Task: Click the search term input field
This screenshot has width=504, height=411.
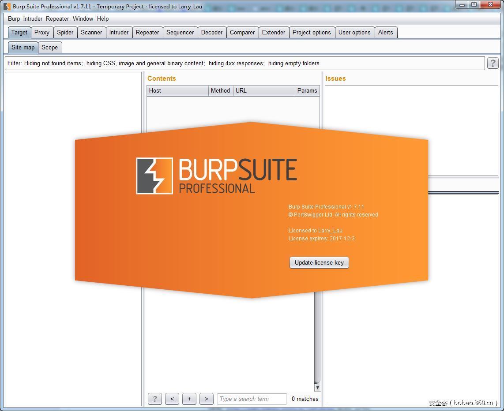Action: (x=252, y=399)
